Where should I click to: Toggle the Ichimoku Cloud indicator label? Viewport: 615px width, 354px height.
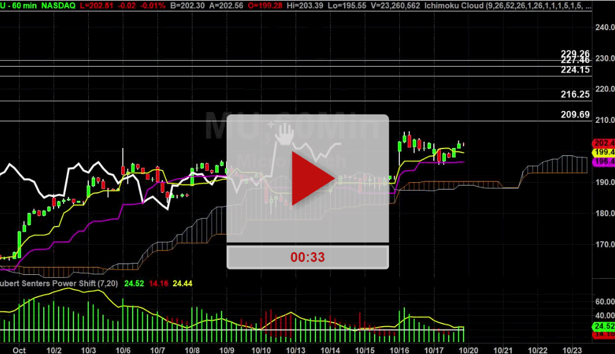(x=453, y=6)
